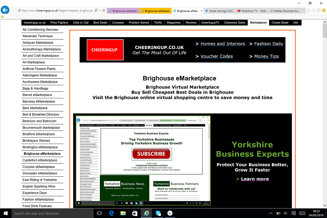Launch Microsoft Edge from the taskbar
The image size is (327, 218).
(x=111, y=213)
